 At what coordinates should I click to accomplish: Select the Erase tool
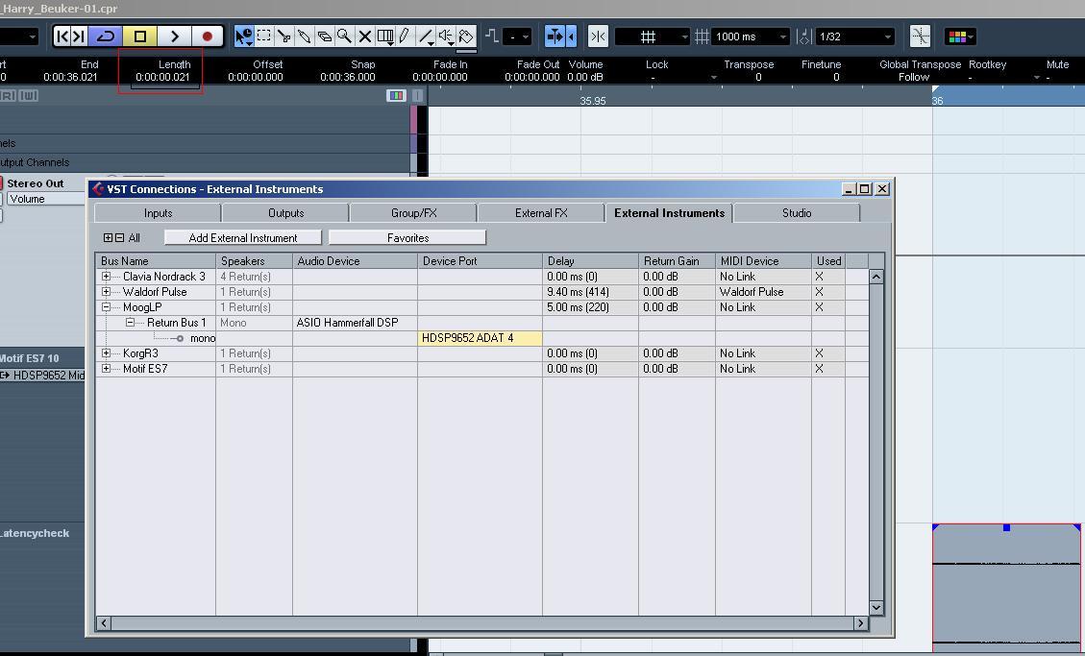point(324,36)
